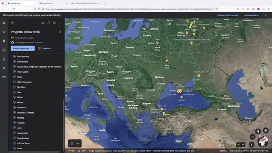Click the browser back button
The width and height of the screenshot is (272, 153).
(x=3, y=9)
